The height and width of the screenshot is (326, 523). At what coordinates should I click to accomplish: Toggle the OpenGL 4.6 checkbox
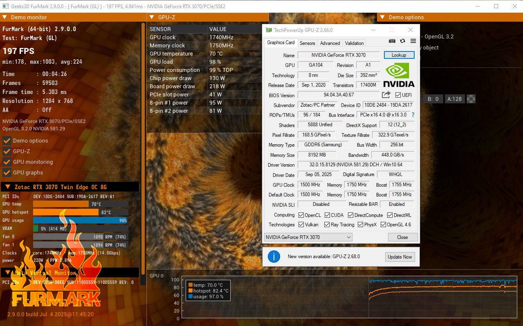[383, 224]
